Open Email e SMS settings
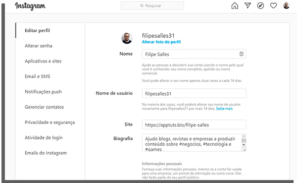The width and height of the screenshot is (297, 183). click(x=38, y=76)
